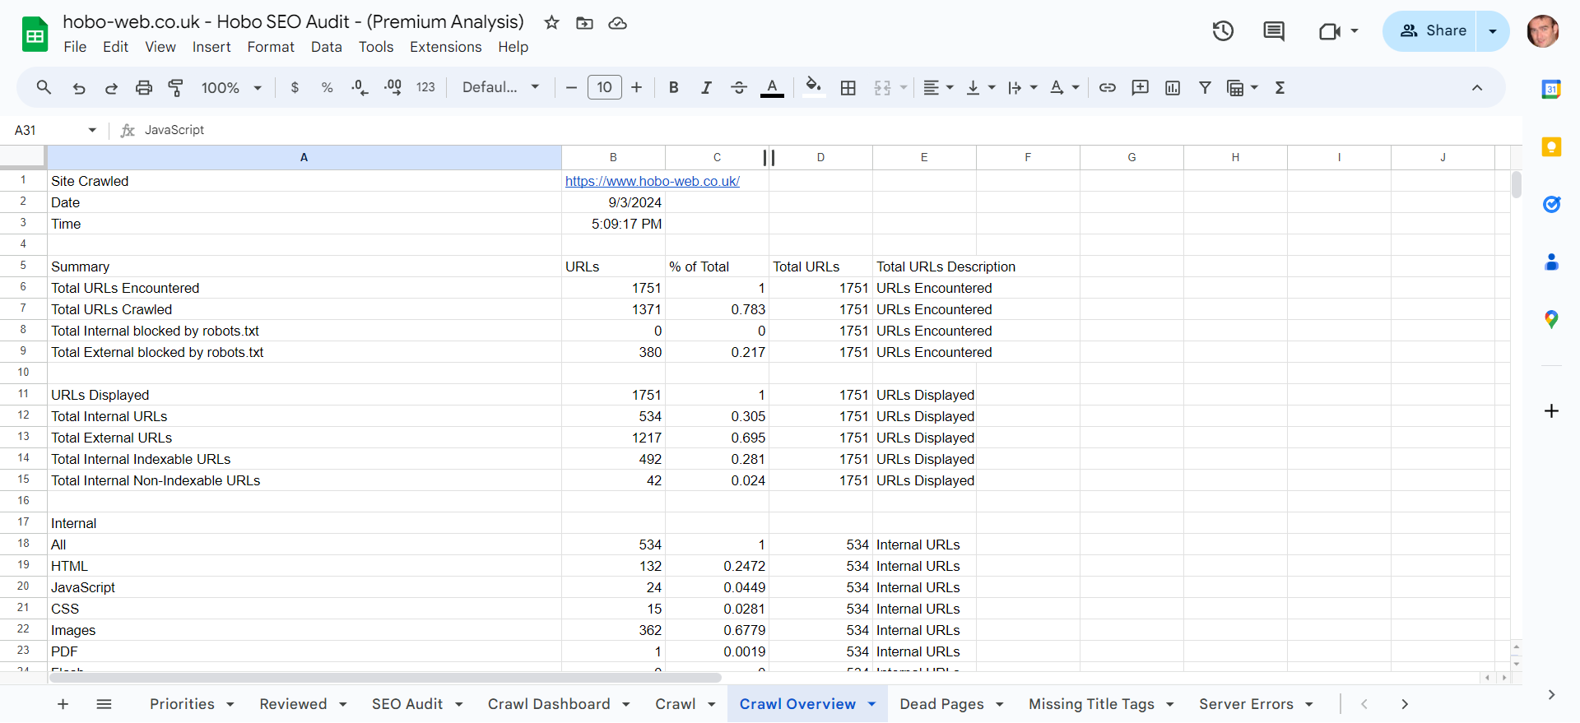Increase decimal places
The height and width of the screenshot is (723, 1580).
click(x=393, y=87)
